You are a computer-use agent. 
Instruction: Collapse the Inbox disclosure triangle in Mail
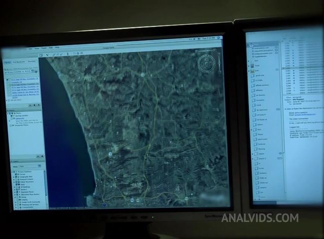(x=248, y=45)
